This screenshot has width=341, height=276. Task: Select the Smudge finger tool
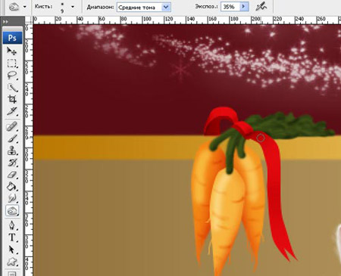[12, 198]
